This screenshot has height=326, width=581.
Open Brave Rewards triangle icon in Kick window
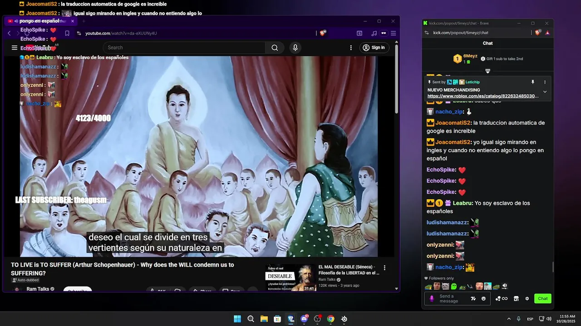[547, 33]
